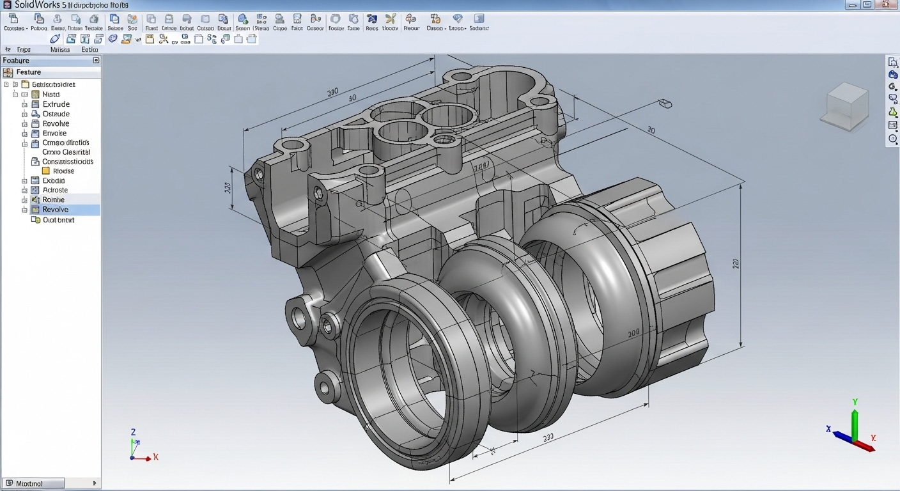Collapse the Mistd tree node
Viewport: 900px width, 491px height.
15,95
